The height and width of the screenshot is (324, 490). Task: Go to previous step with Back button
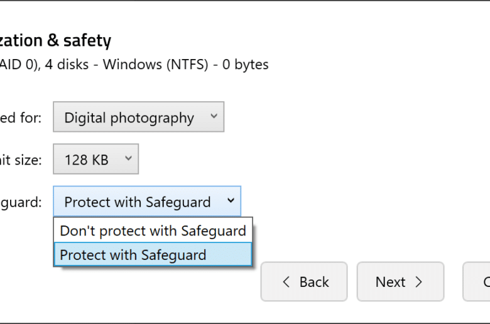(x=304, y=281)
